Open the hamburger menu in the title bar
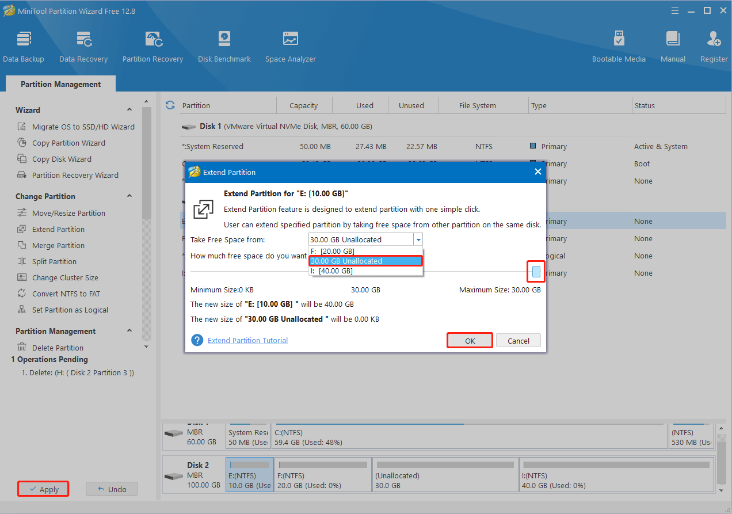732x514 pixels. click(x=675, y=10)
